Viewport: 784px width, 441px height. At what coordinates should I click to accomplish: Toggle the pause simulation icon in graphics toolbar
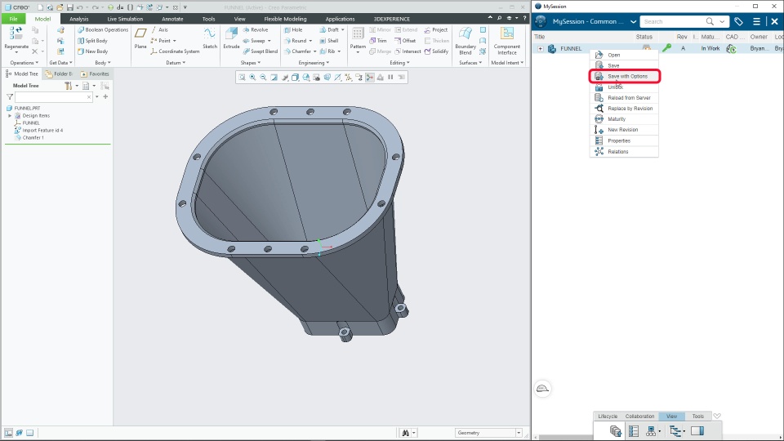(x=390, y=77)
